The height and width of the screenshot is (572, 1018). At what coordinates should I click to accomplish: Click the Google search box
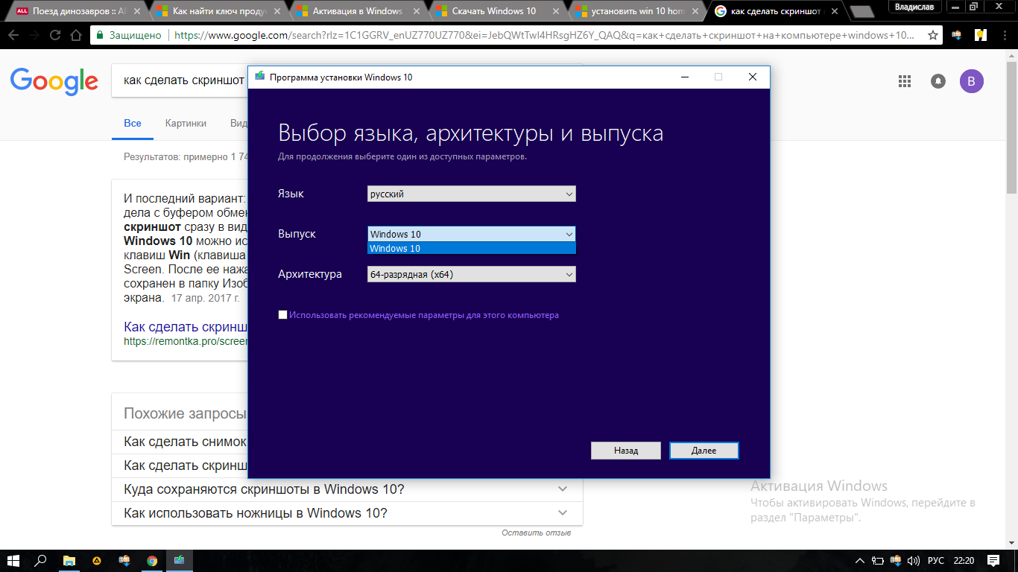[179, 80]
